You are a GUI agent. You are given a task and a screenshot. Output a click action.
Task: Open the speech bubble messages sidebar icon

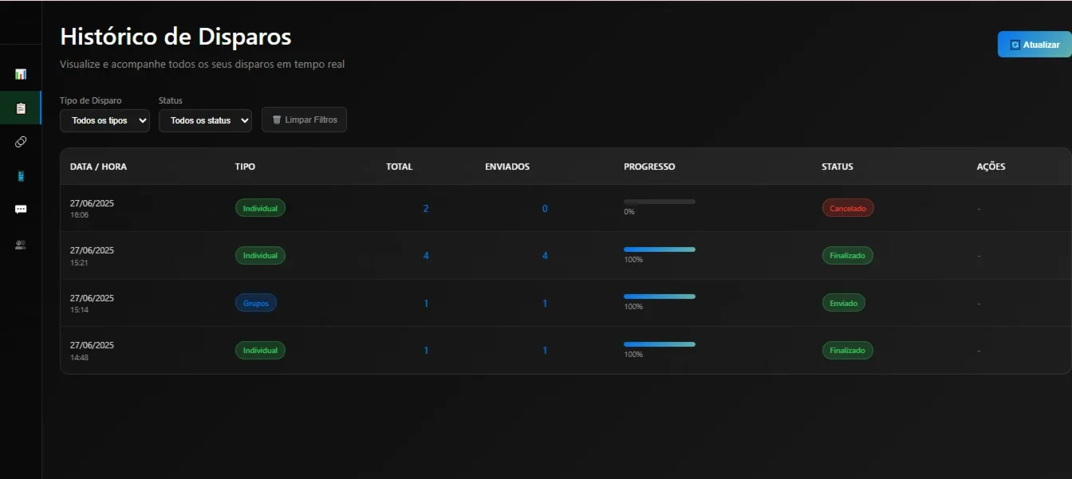click(x=21, y=210)
